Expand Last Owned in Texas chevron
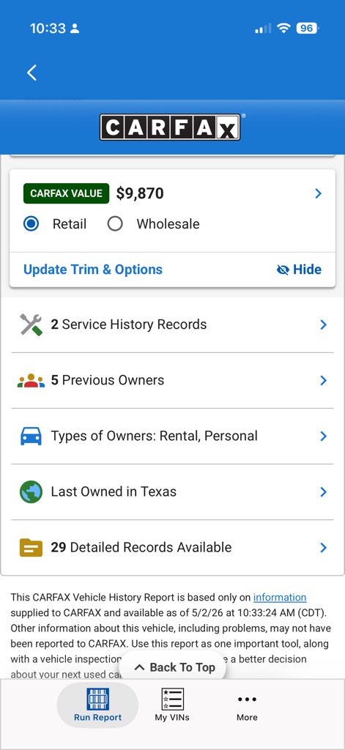 (324, 491)
